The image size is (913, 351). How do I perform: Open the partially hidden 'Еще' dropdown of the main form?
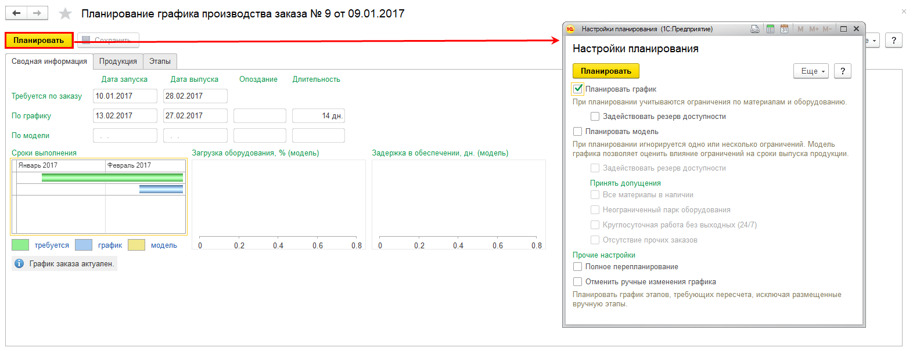872,41
